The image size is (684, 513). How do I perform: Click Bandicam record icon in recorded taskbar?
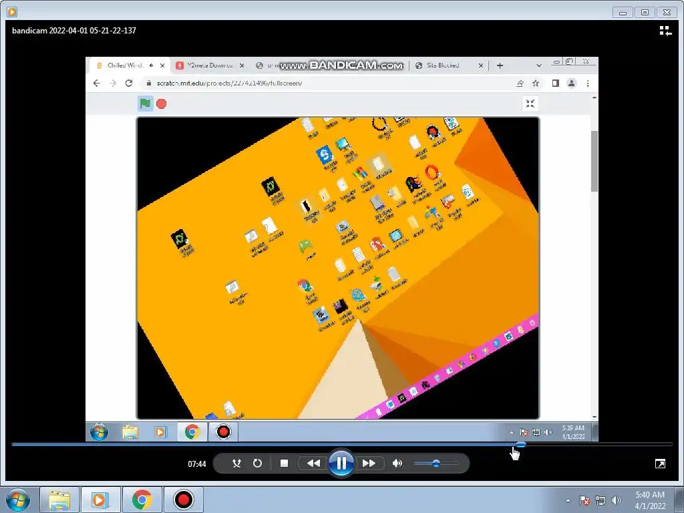tap(223, 432)
